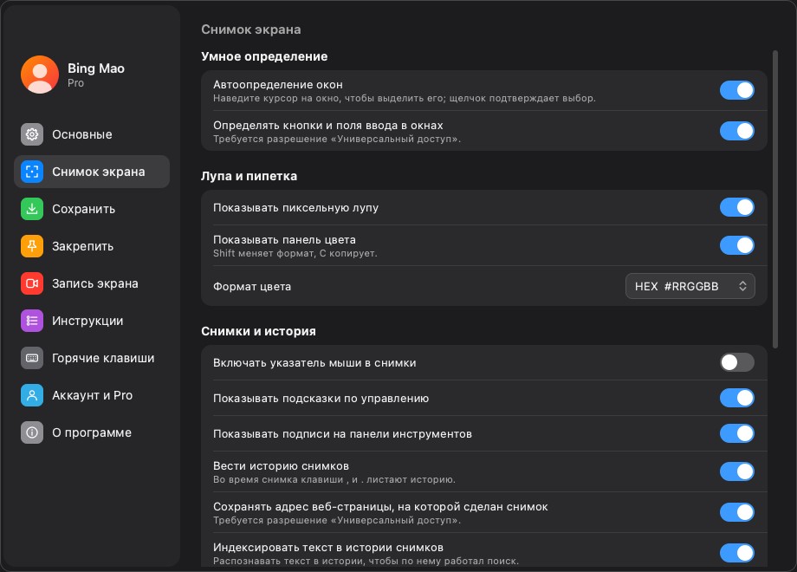Screen dimensions: 797x572
Task: Open Горячие клавиши settings
Action: pyautogui.click(x=92, y=358)
